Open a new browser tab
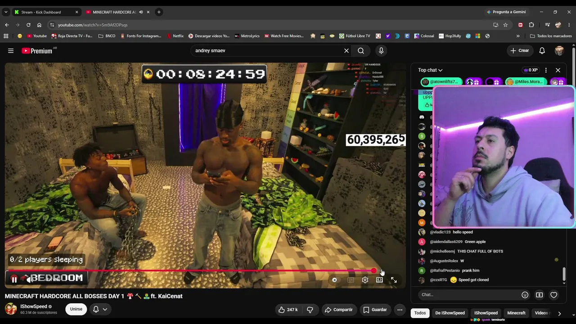576x324 pixels. (x=159, y=12)
